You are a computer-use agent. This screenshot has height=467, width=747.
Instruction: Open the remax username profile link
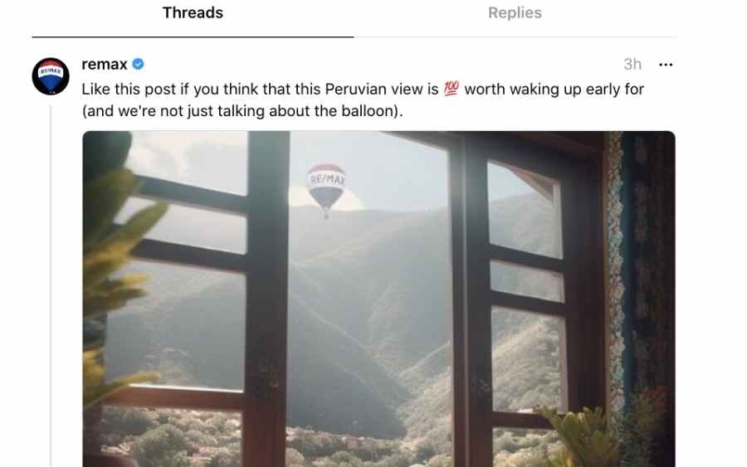click(x=105, y=64)
